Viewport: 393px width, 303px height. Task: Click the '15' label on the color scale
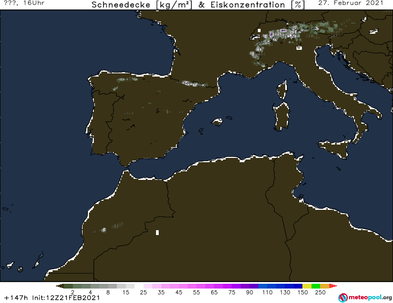pos(126,292)
